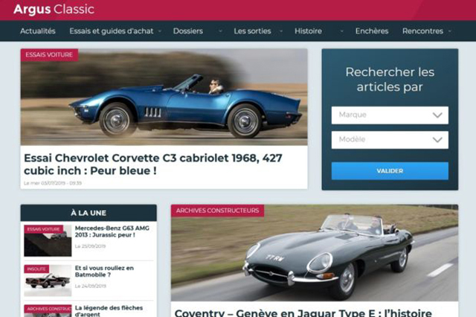
Task: Open the Marque dropdown
Action: tap(390, 115)
